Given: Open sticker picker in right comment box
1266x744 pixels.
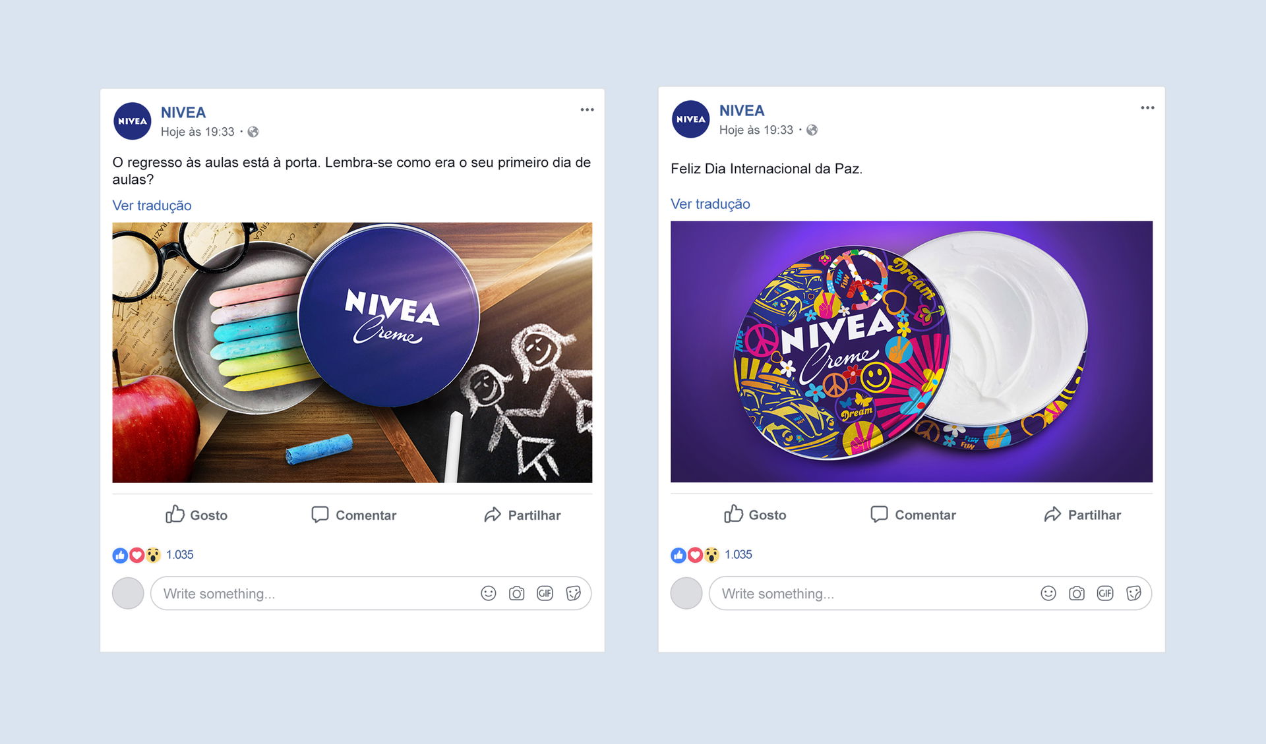Looking at the screenshot, I should tap(1133, 593).
